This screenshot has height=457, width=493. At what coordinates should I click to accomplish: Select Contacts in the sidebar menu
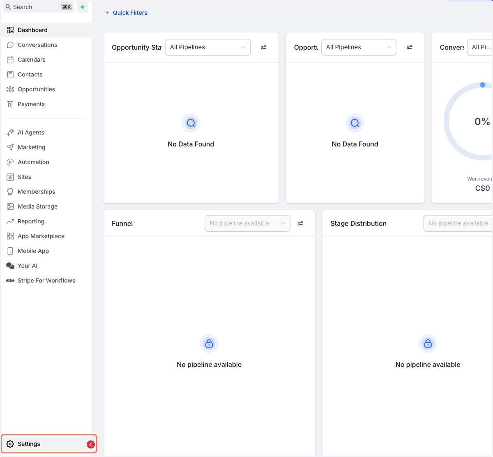[46, 74]
